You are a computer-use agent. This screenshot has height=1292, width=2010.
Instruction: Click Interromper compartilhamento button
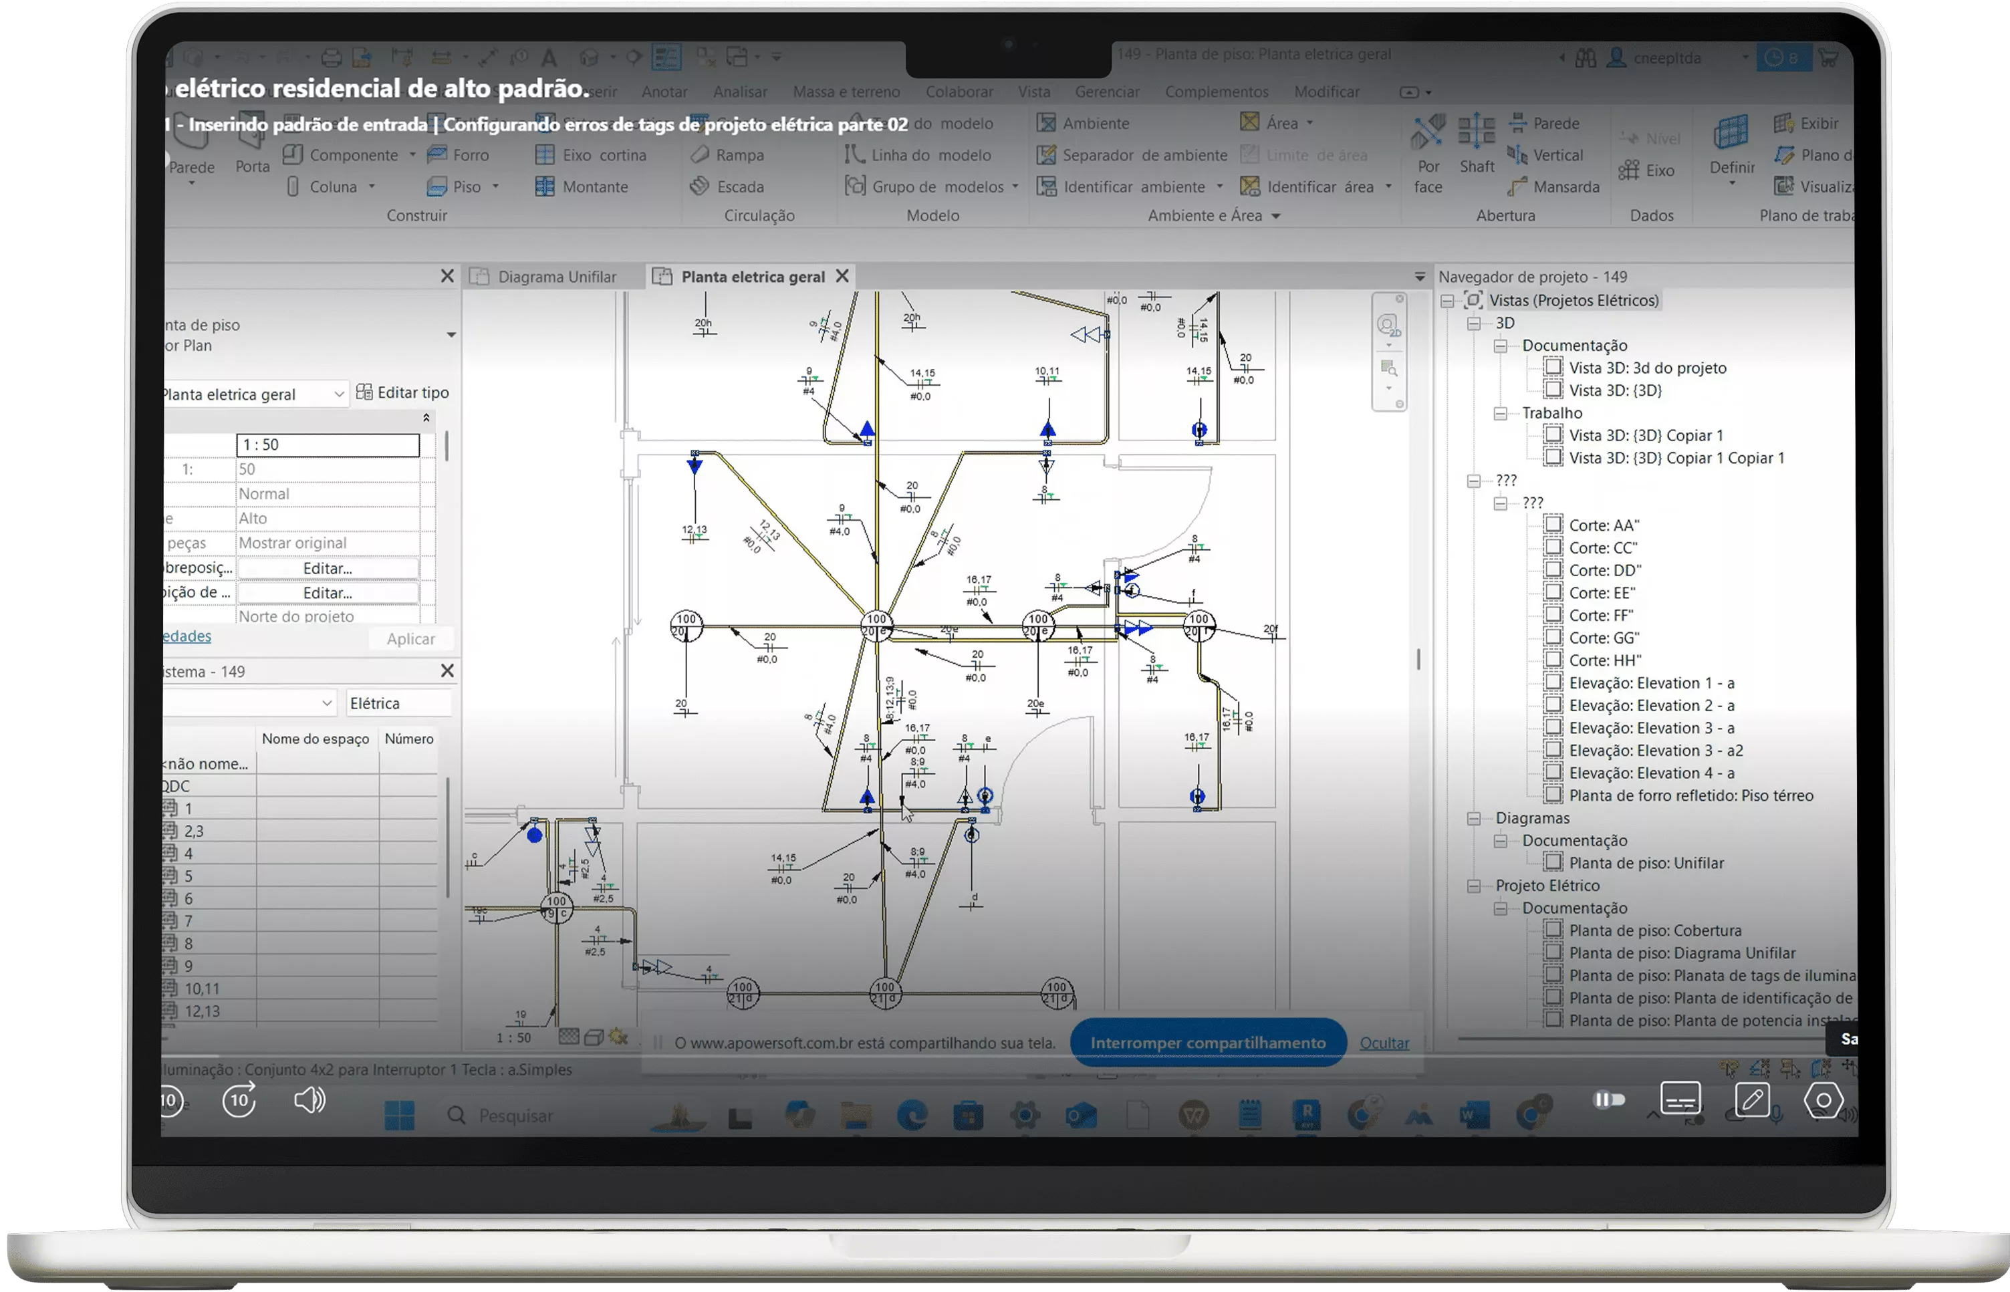pos(1208,1043)
